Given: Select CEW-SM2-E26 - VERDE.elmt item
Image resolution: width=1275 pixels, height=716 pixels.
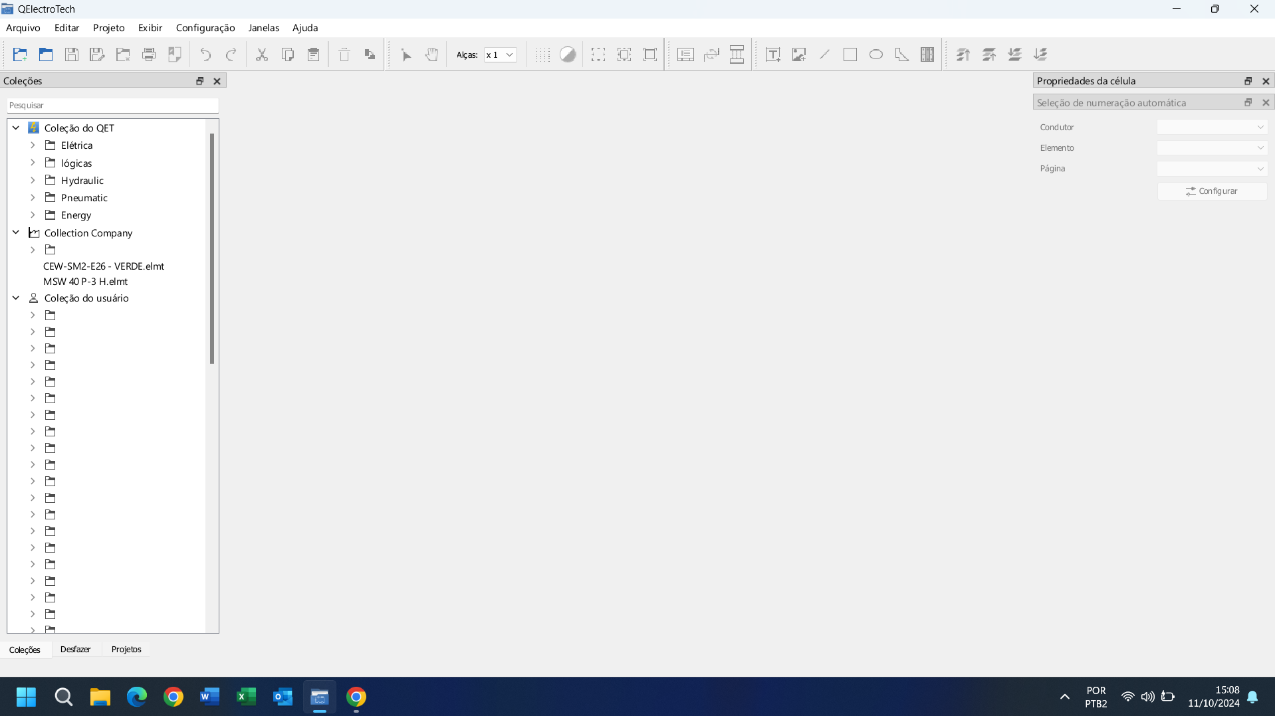Looking at the screenshot, I should [104, 266].
